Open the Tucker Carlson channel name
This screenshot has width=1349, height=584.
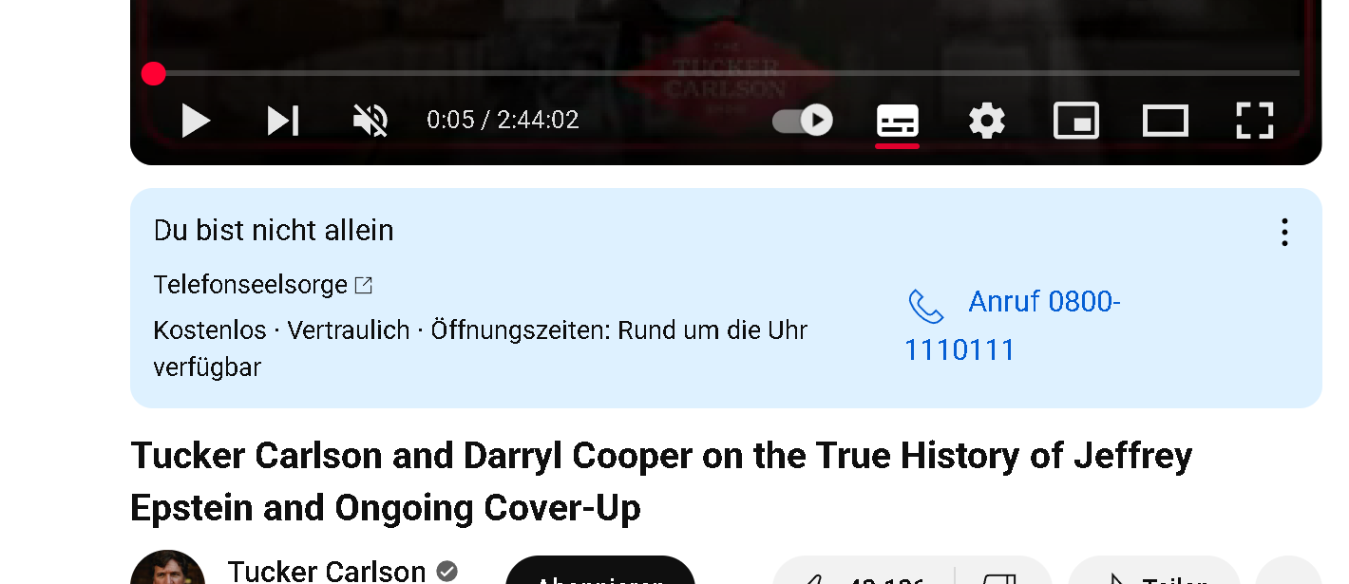327,571
